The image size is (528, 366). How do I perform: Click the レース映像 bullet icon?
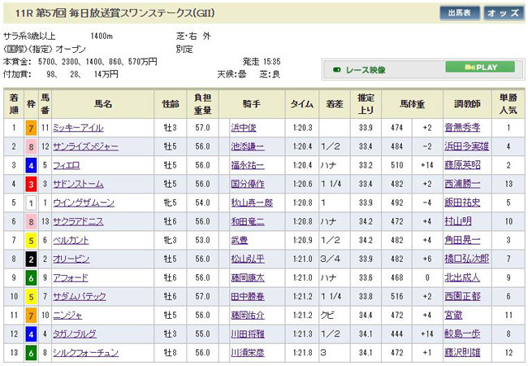(x=337, y=68)
